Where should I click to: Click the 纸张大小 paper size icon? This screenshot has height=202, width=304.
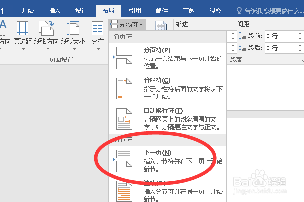(73, 28)
